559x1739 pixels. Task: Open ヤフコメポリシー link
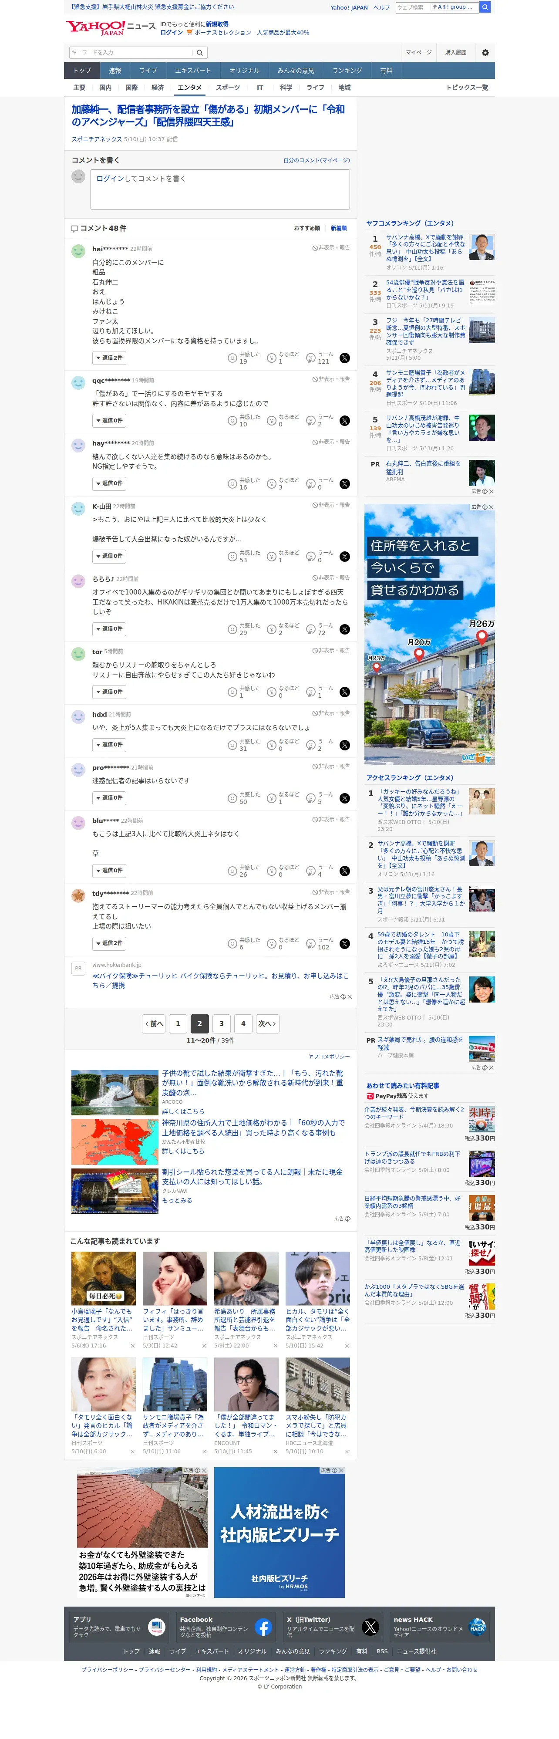pyautogui.click(x=329, y=1057)
